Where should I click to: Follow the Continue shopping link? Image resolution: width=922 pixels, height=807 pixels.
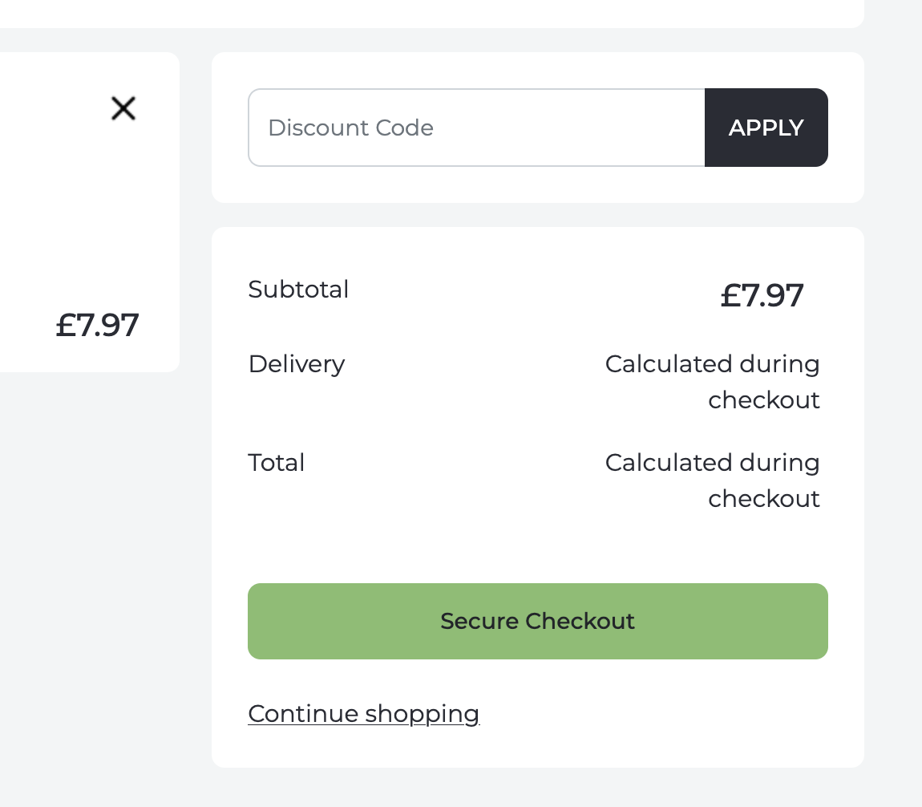pyautogui.click(x=363, y=713)
